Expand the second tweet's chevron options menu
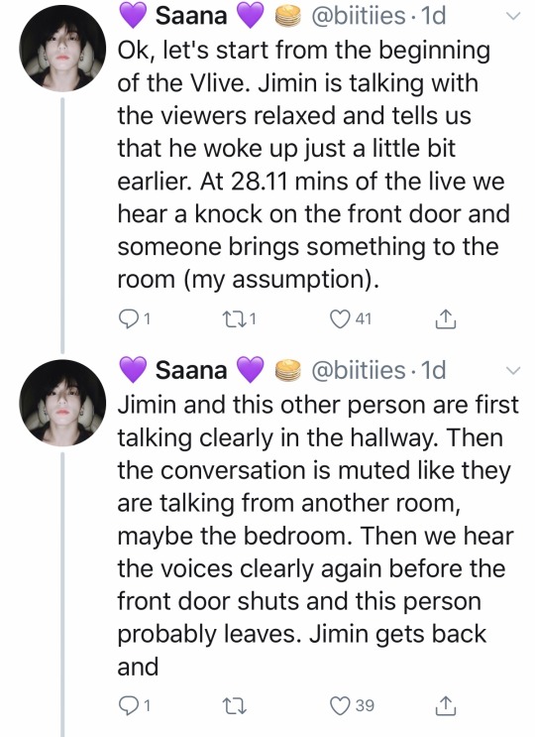The image size is (535, 737). click(x=513, y=370)
